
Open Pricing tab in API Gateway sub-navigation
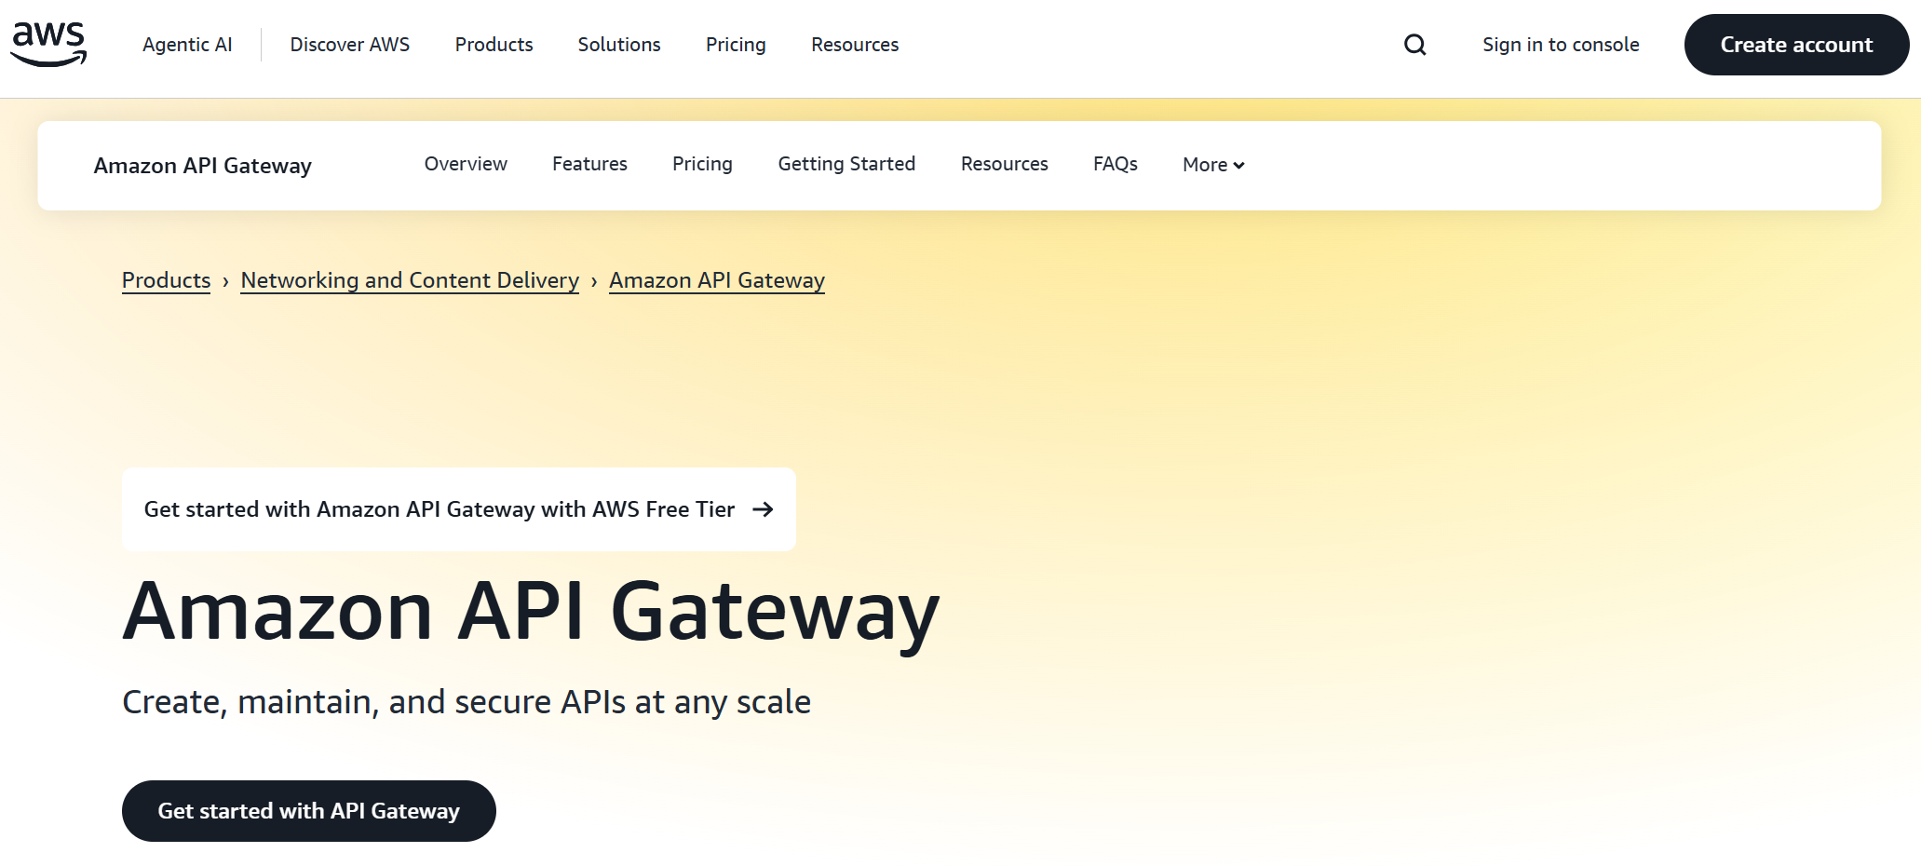pyautogui.click(x=702, y=164)
